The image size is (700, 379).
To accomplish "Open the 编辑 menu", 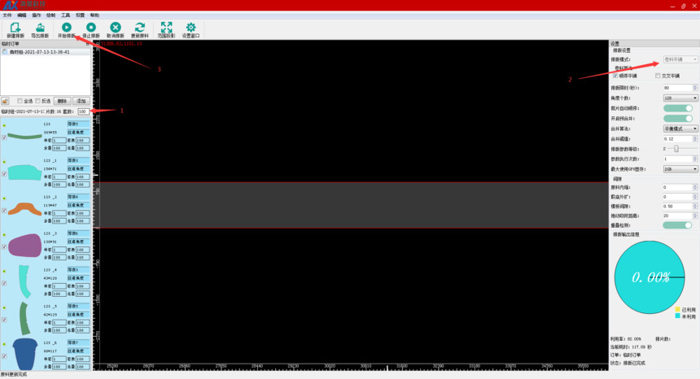I will pos(22,15).
